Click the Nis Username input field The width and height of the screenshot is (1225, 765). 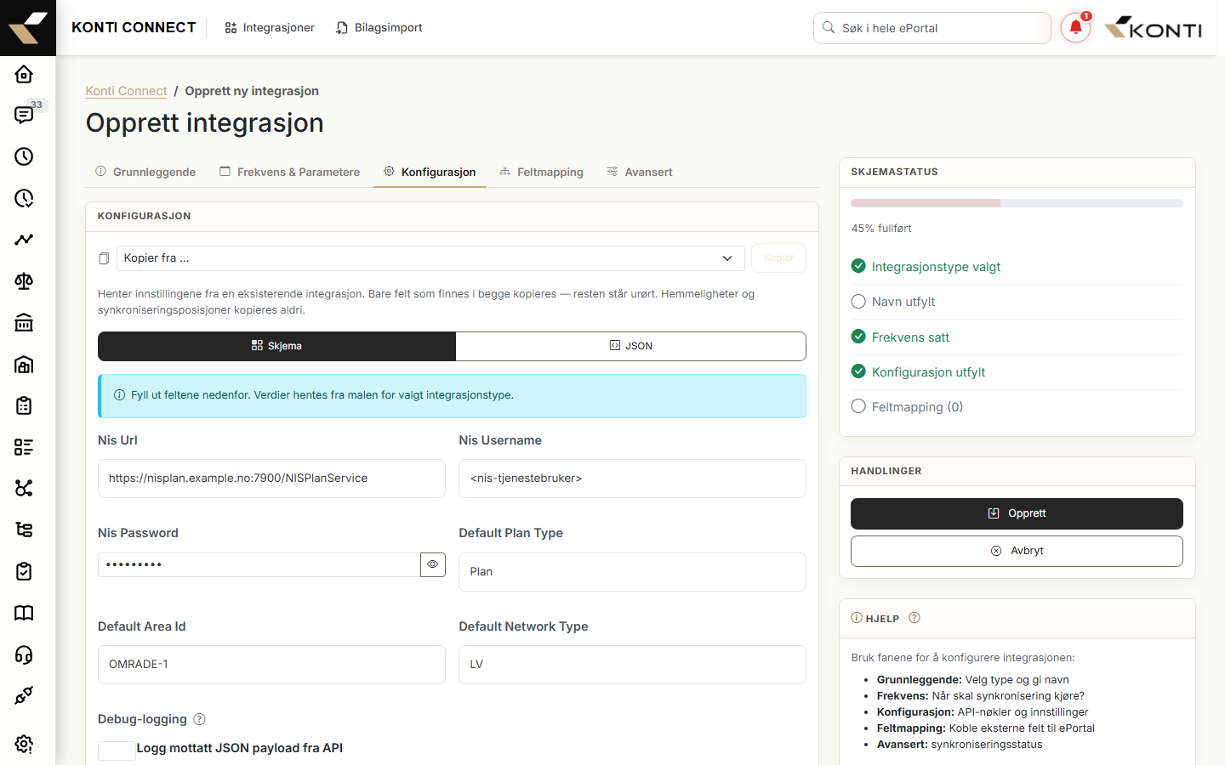[x=632, y=479]
